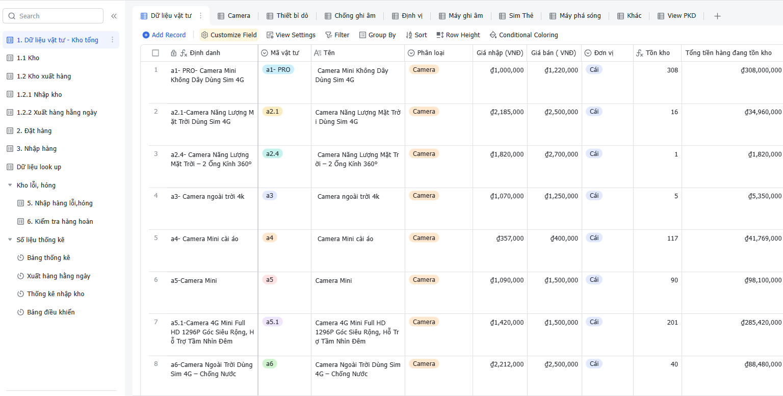Click the table icon beside '6. Kiểm tra hàng hoàn'
Image resolution: width=783 pixels, height=396 pixels.
20,222
